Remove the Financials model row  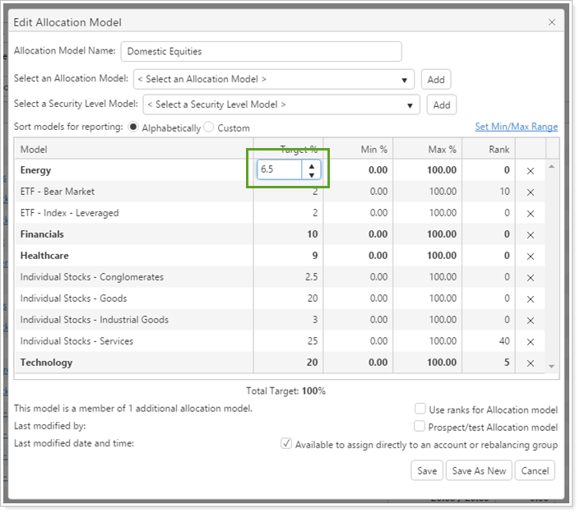(530, 234)
